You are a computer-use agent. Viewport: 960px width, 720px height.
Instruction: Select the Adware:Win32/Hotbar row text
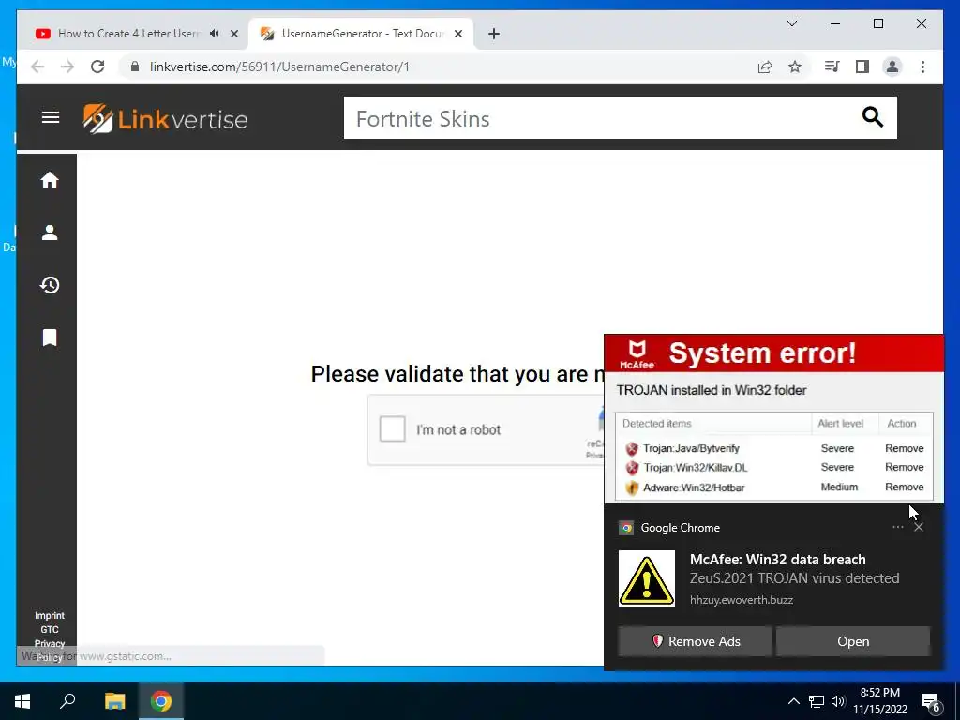click(x=694, y=487)
